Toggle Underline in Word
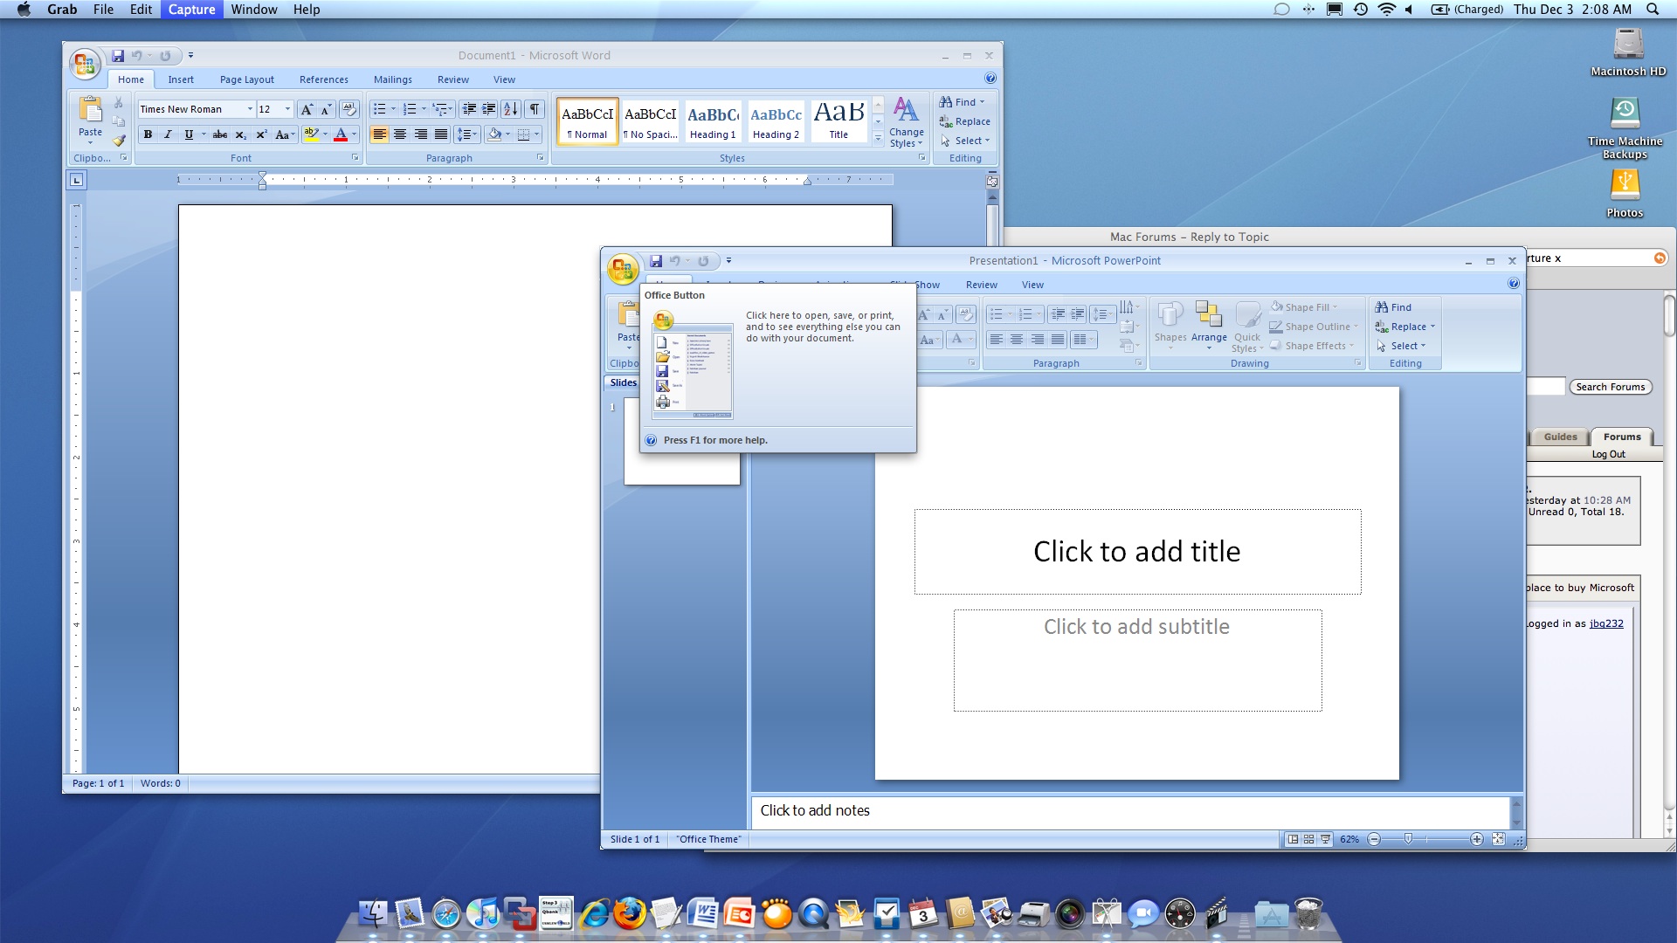The height and width of the screenshot is (943, 1677). tap(189, 134)
